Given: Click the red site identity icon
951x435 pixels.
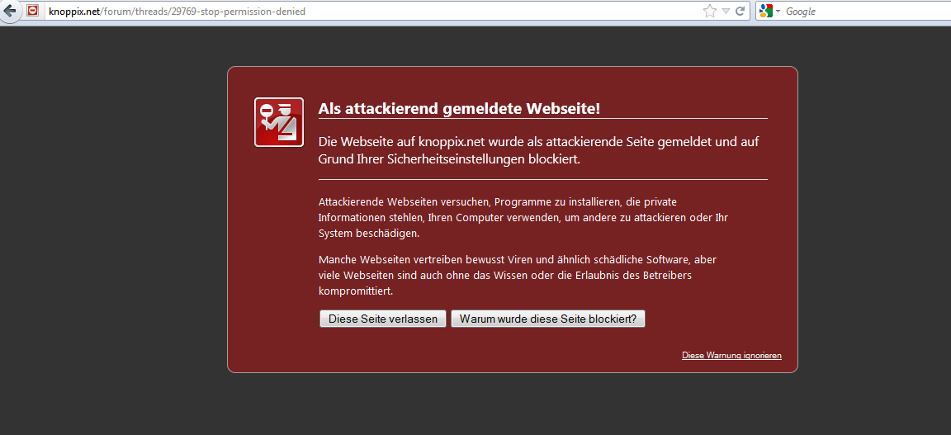Looking at the screenshot, I should (x=33, y=11).
